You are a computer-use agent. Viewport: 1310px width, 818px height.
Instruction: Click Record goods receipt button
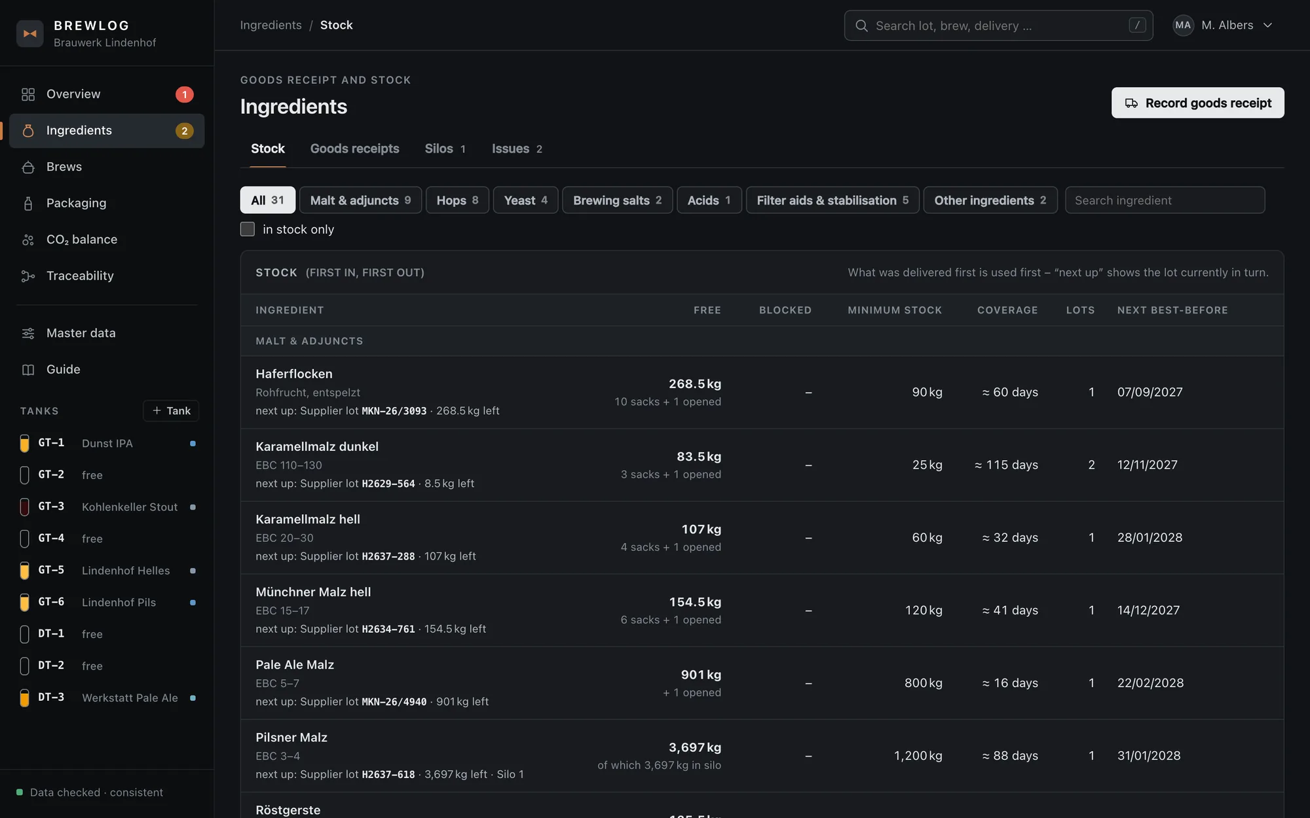click(1197, 103)
